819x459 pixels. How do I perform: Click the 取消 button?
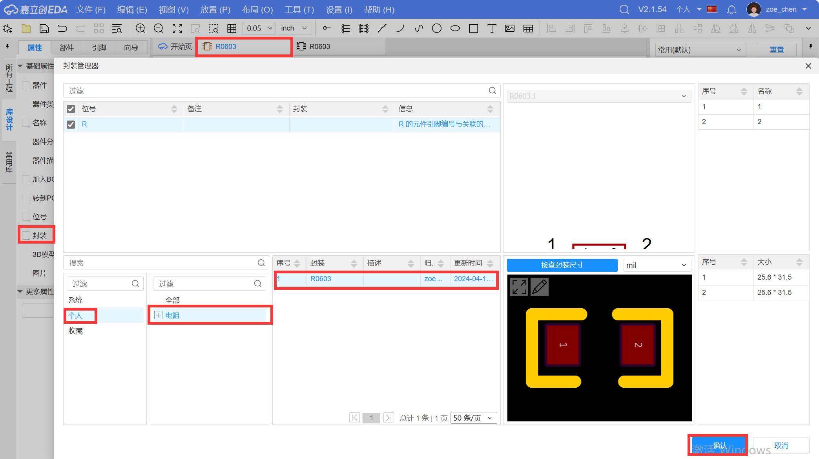(781, 445)
